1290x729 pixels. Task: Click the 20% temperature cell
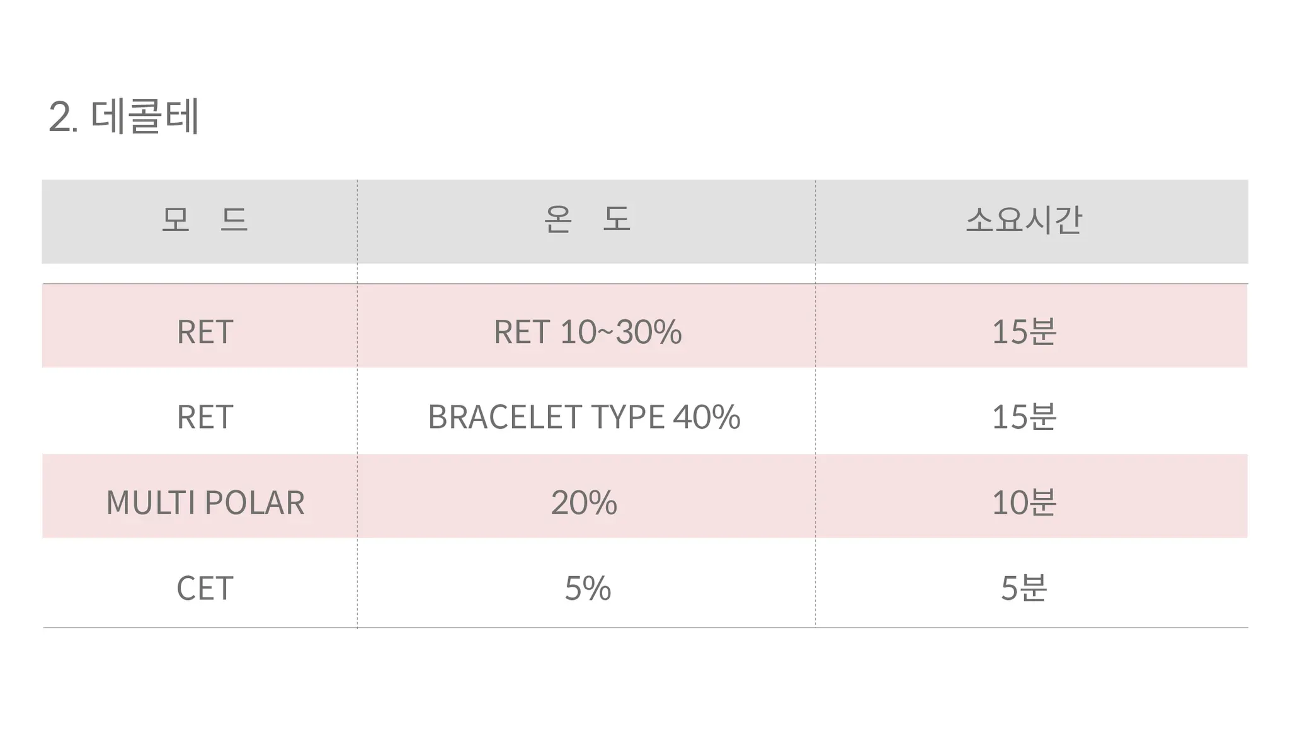point(584,502)
